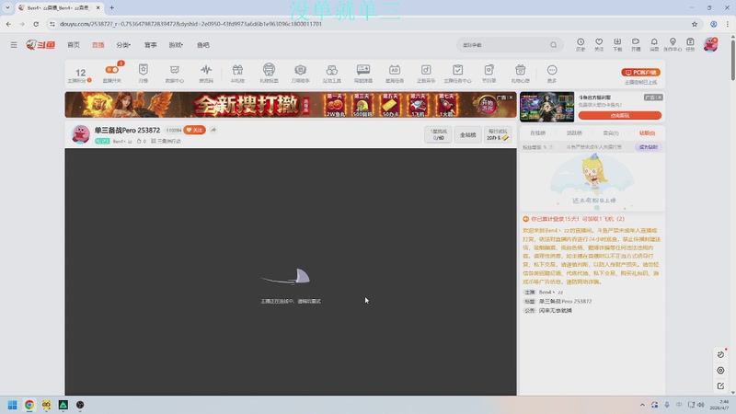Expand the 分类 category dropdown

(123, 45)
